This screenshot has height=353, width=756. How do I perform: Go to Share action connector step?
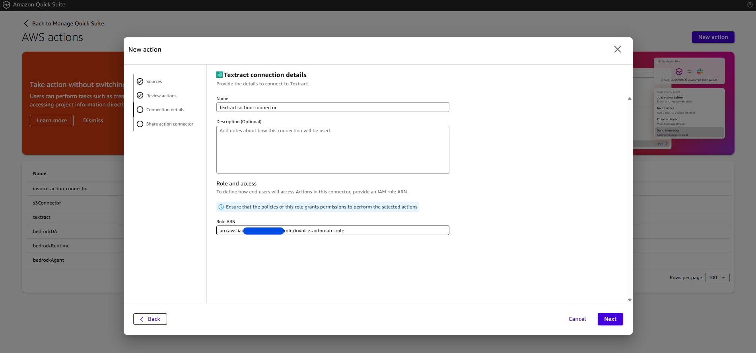[x=169, y=124]
